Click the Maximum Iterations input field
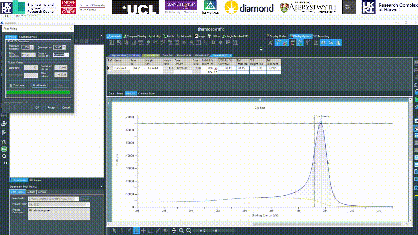 (25, 47)
